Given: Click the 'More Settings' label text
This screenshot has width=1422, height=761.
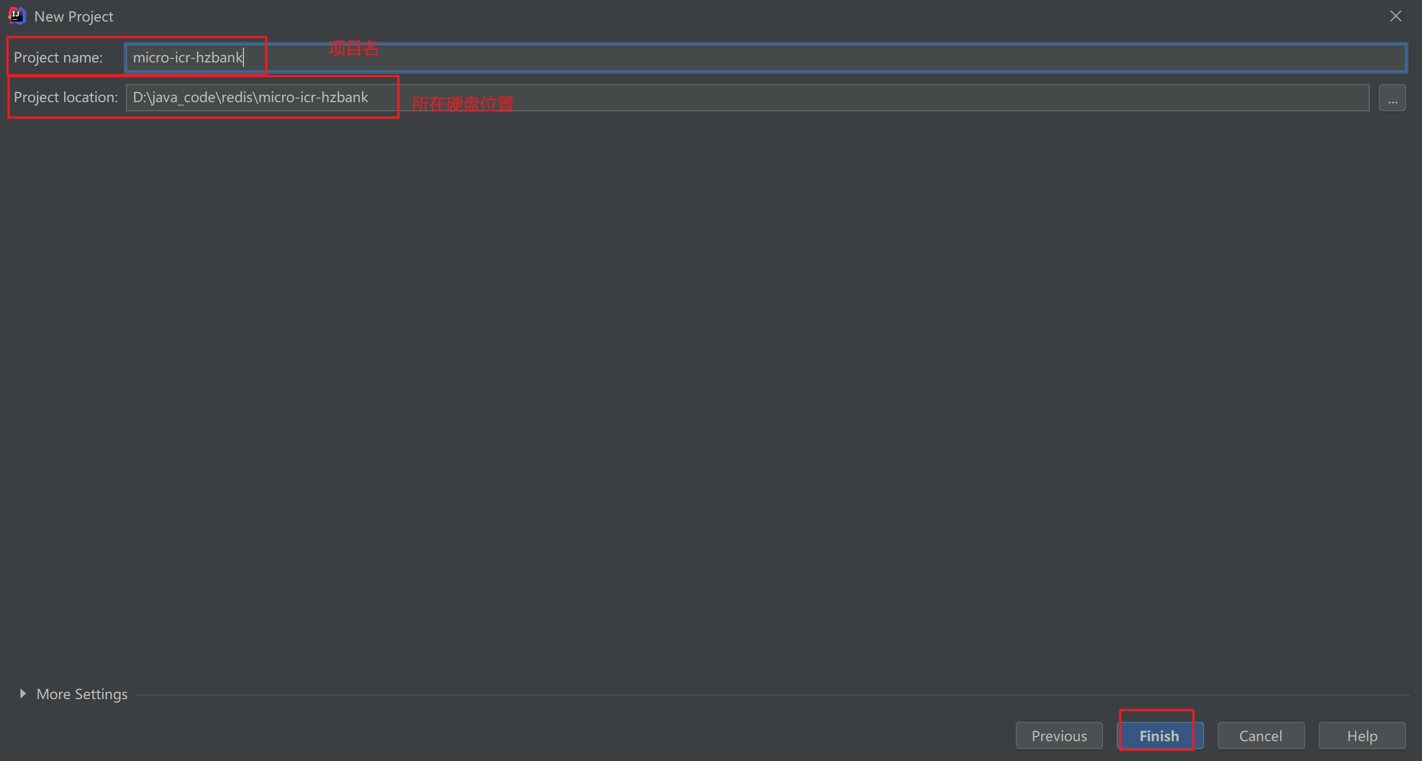Looking at the screenshot, I should click(x=82, y=694).
